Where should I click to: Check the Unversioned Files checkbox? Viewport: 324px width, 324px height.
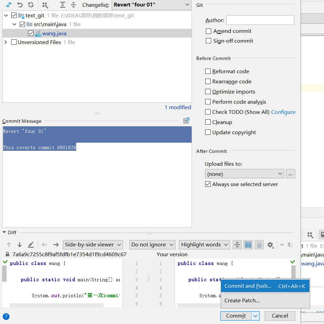[x=14, y=42]
